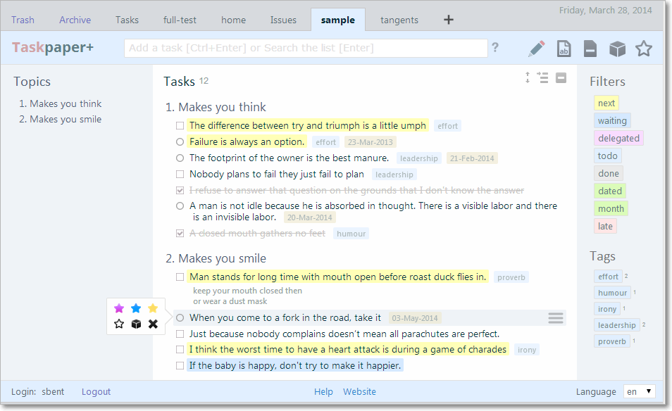Click the indented list hierarchy icon
The width and height of the screenshot is (672, 411).
[542, 77]
